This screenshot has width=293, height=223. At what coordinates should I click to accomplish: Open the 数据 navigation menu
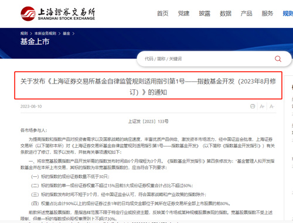tap(226, 13)
